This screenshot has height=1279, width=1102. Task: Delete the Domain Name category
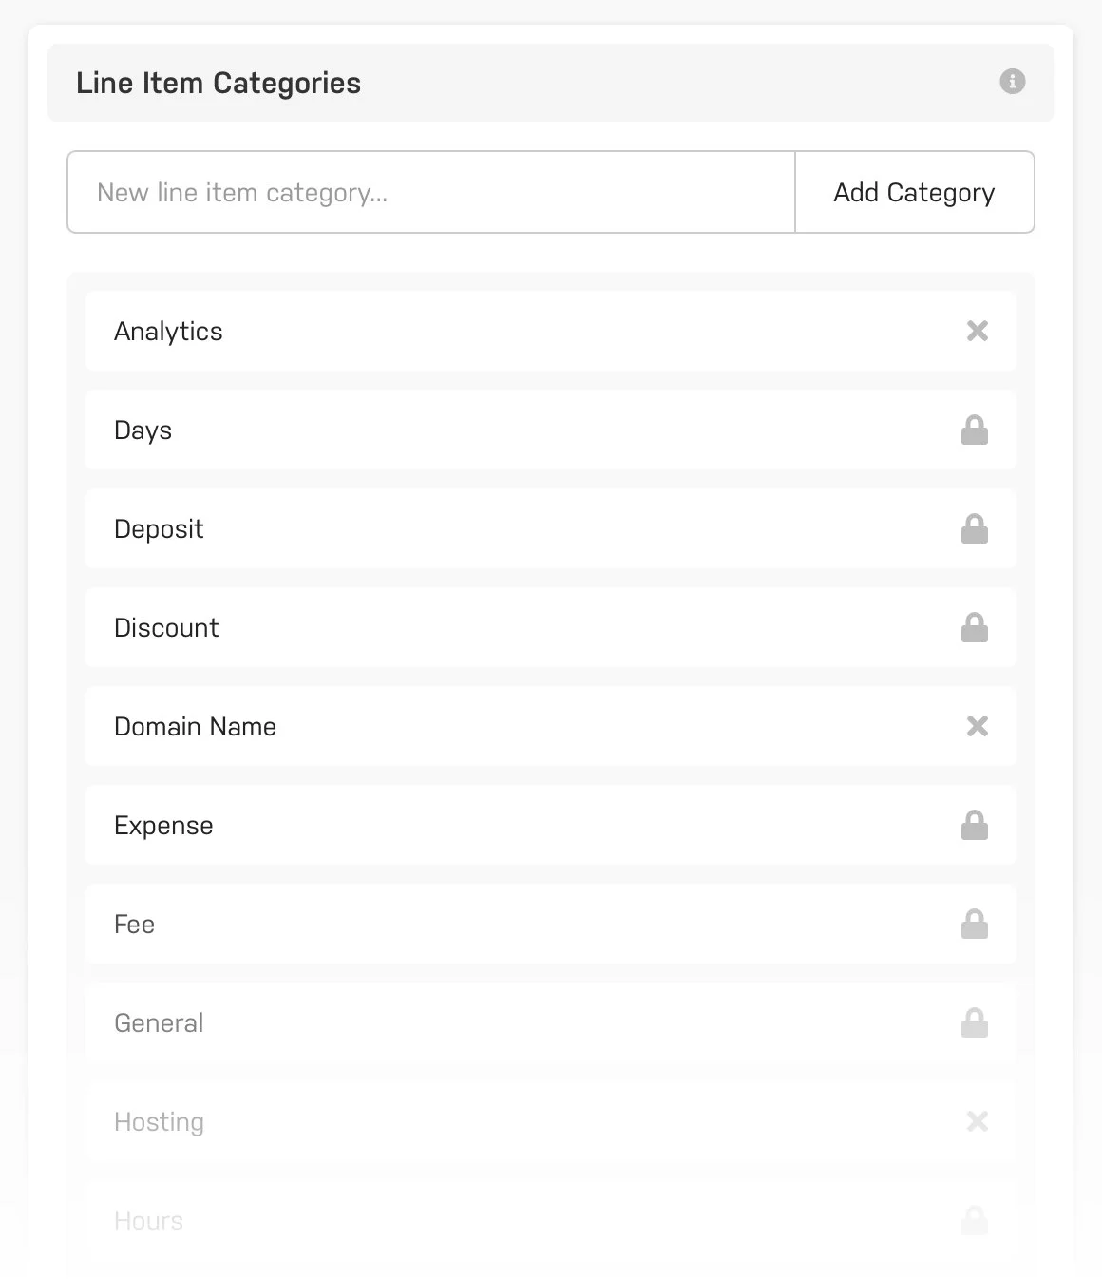977,726
